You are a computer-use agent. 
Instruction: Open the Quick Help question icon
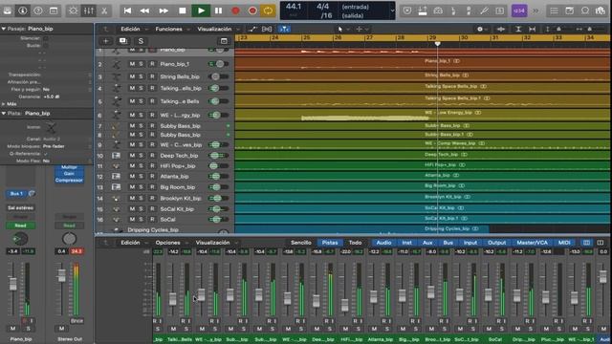click(x=38, y=11)
